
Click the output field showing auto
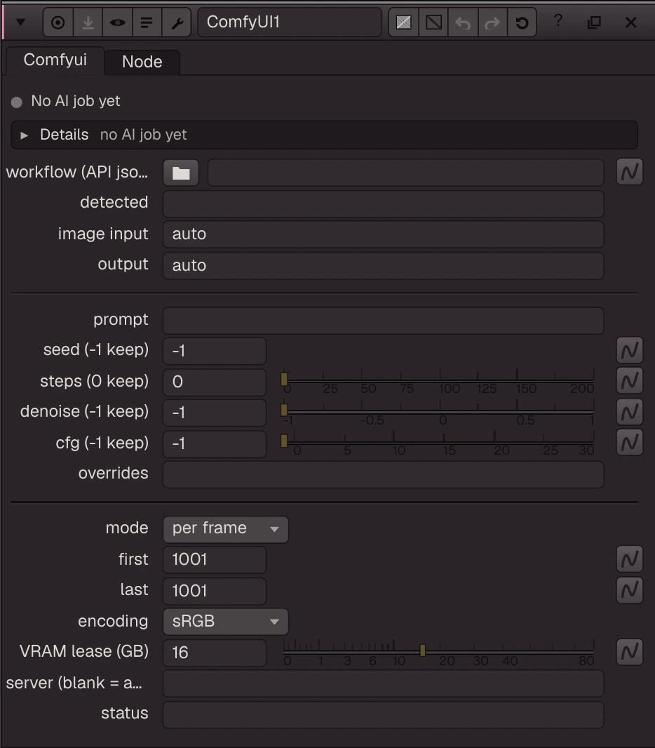point(384,266)
